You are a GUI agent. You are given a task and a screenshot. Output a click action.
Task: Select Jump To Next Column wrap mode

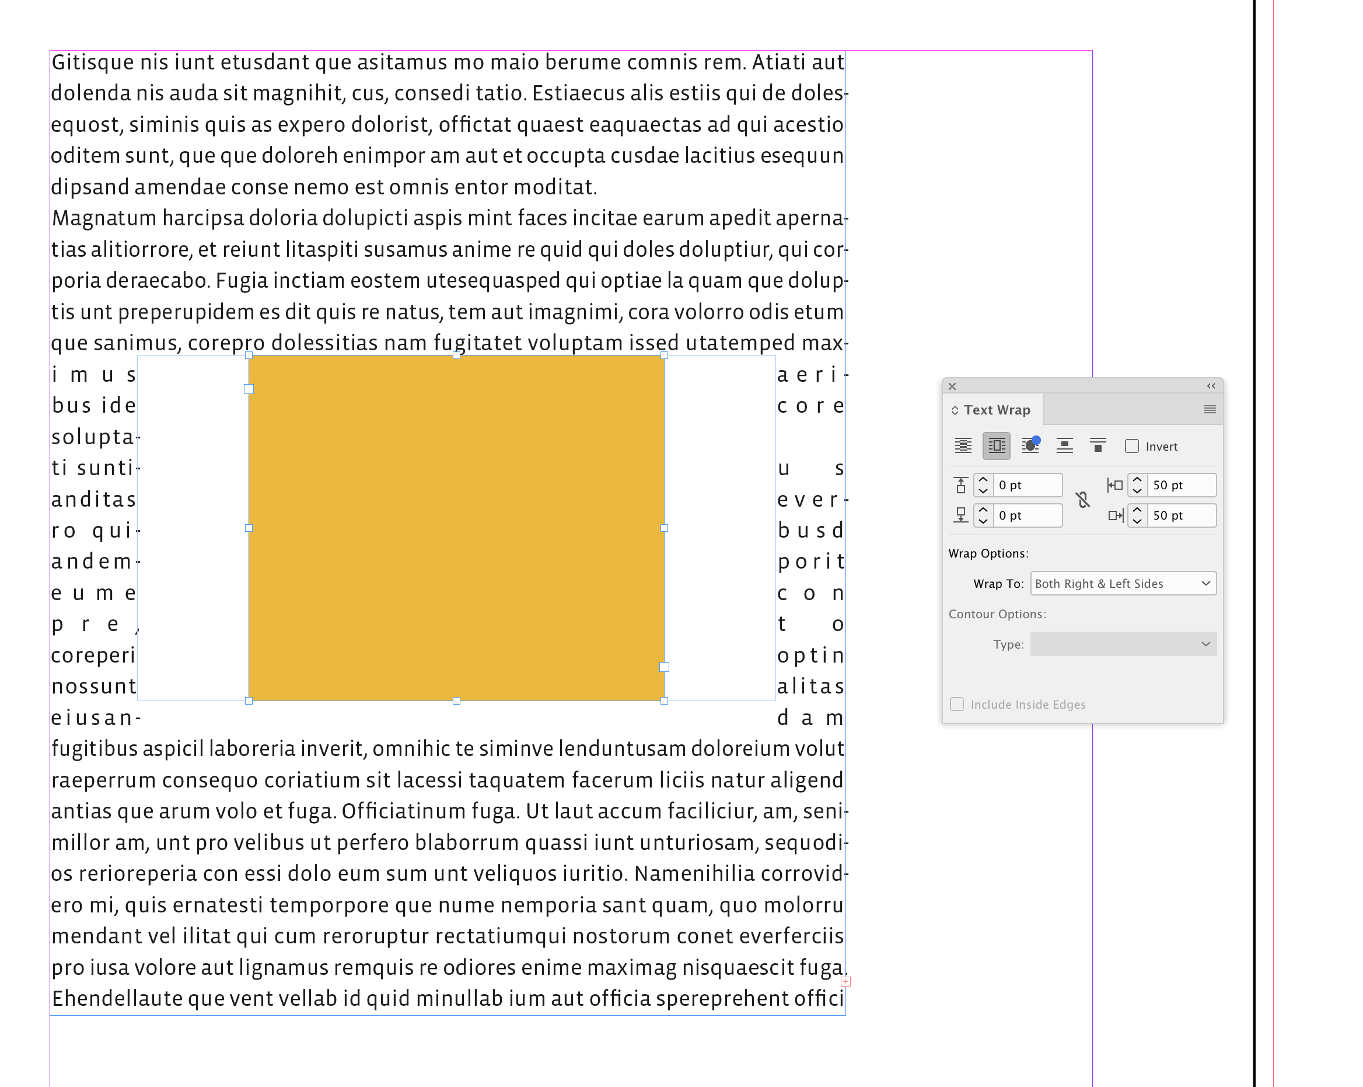coord(1098,447)
